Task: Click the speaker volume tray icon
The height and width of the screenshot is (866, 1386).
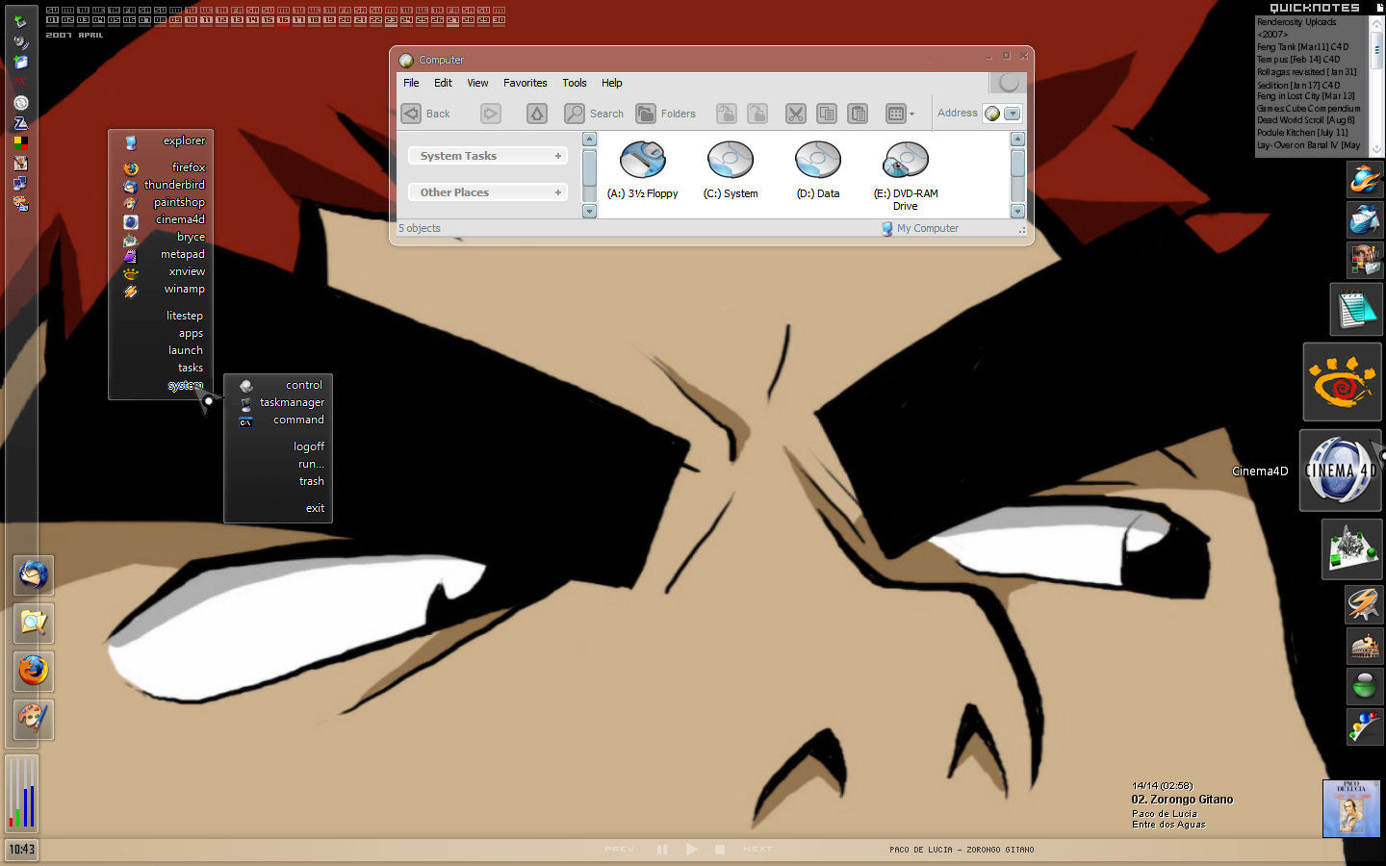Action: click(x=20, y=41)
